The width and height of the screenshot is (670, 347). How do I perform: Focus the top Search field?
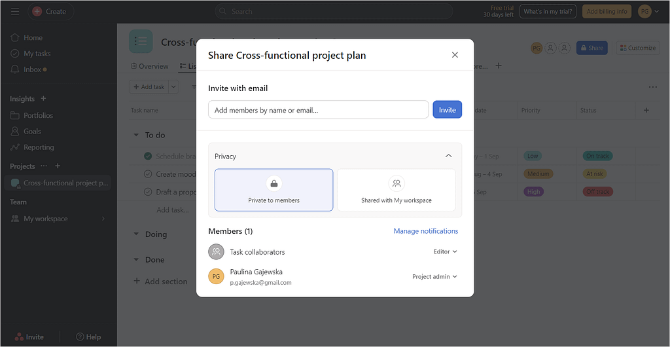point(334,12)
